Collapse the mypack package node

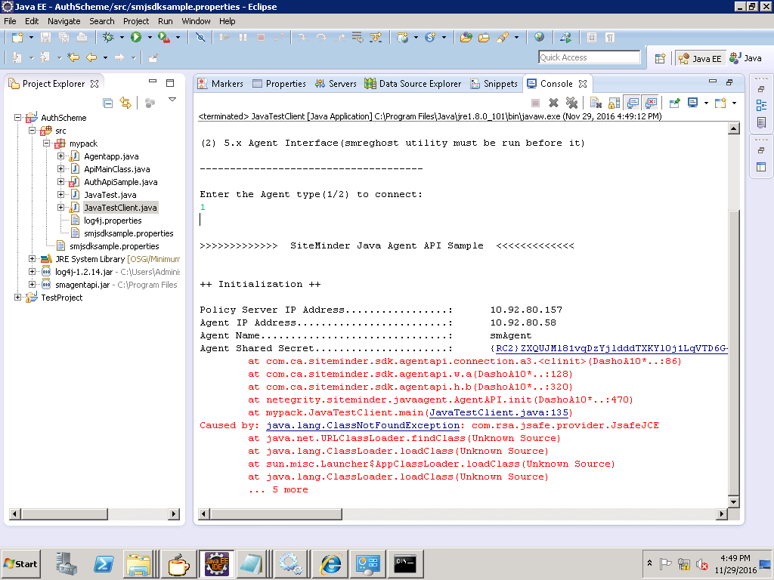(x=46, y=143)
